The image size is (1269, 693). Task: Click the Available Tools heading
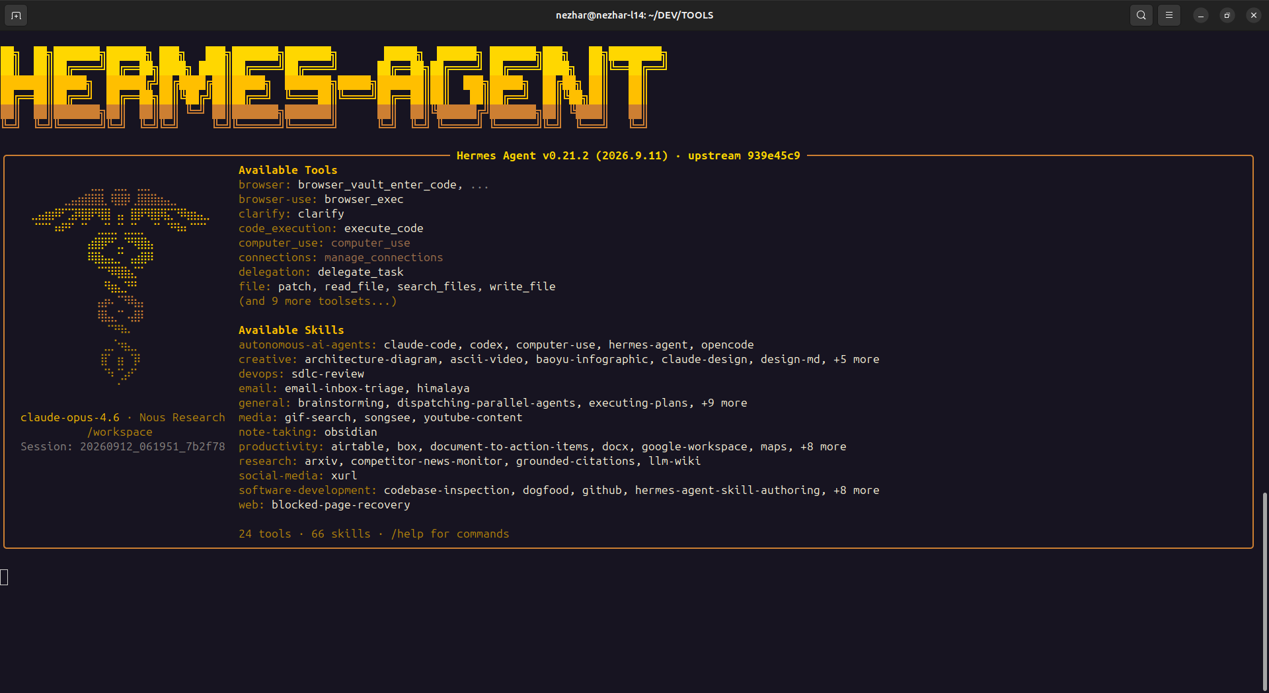288,170
